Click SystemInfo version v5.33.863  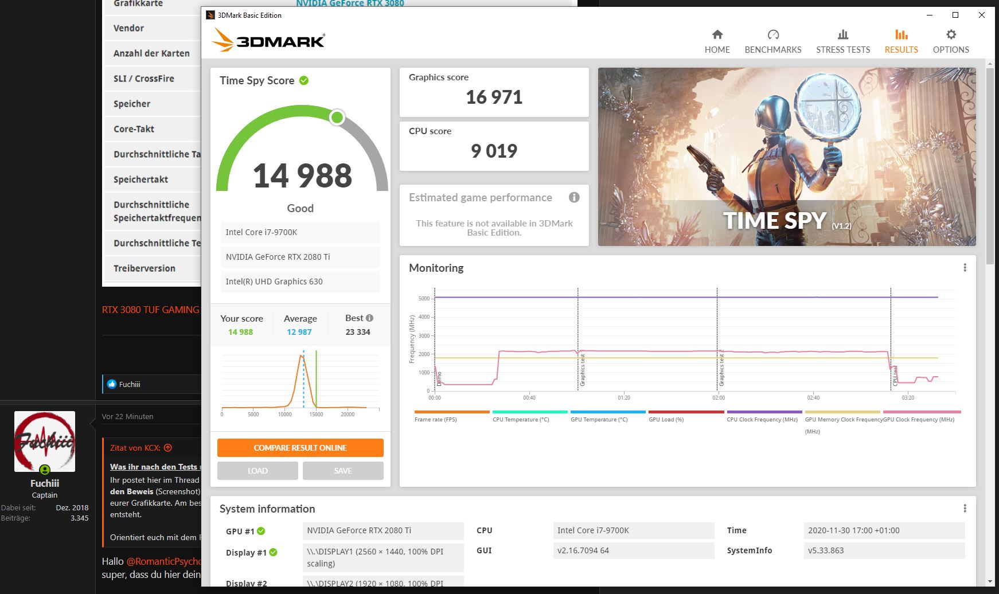[884, 550]
